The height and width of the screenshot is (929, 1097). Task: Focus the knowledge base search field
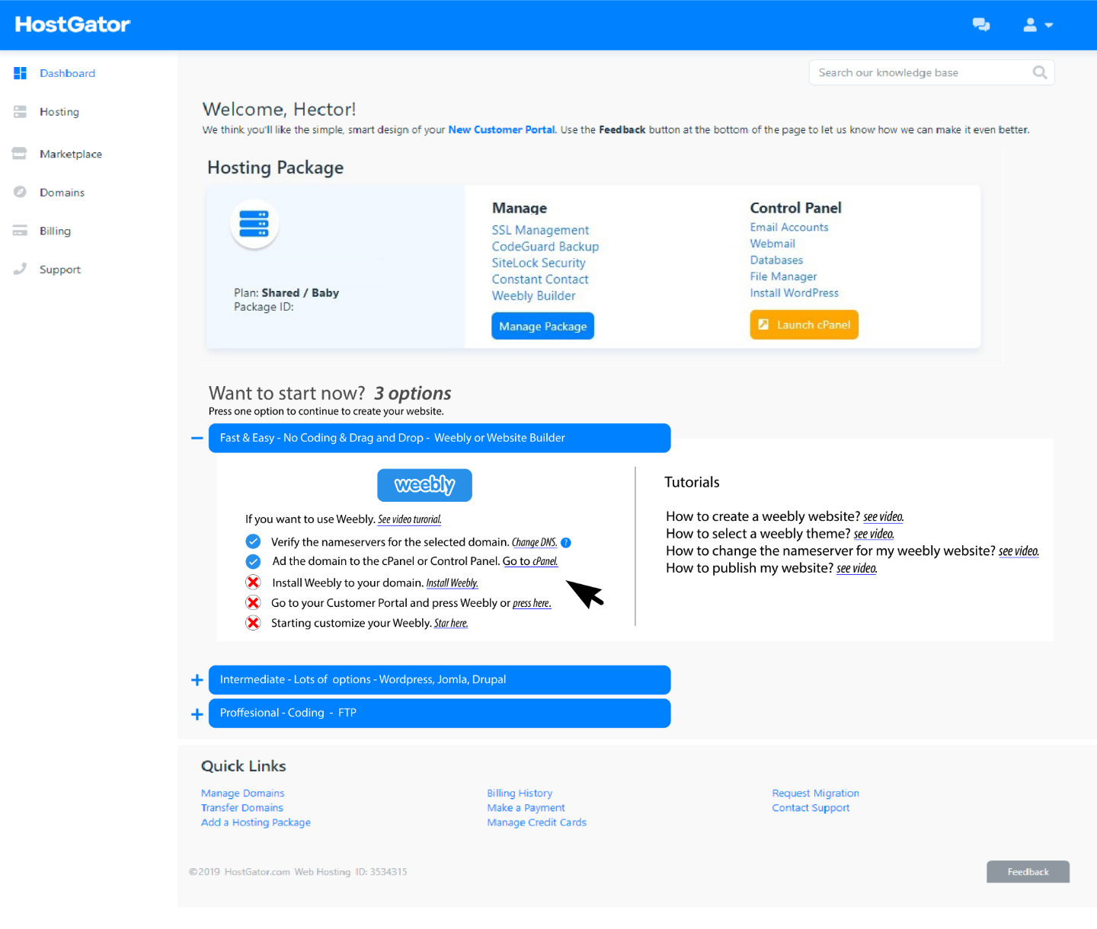(x=931, y=72)
